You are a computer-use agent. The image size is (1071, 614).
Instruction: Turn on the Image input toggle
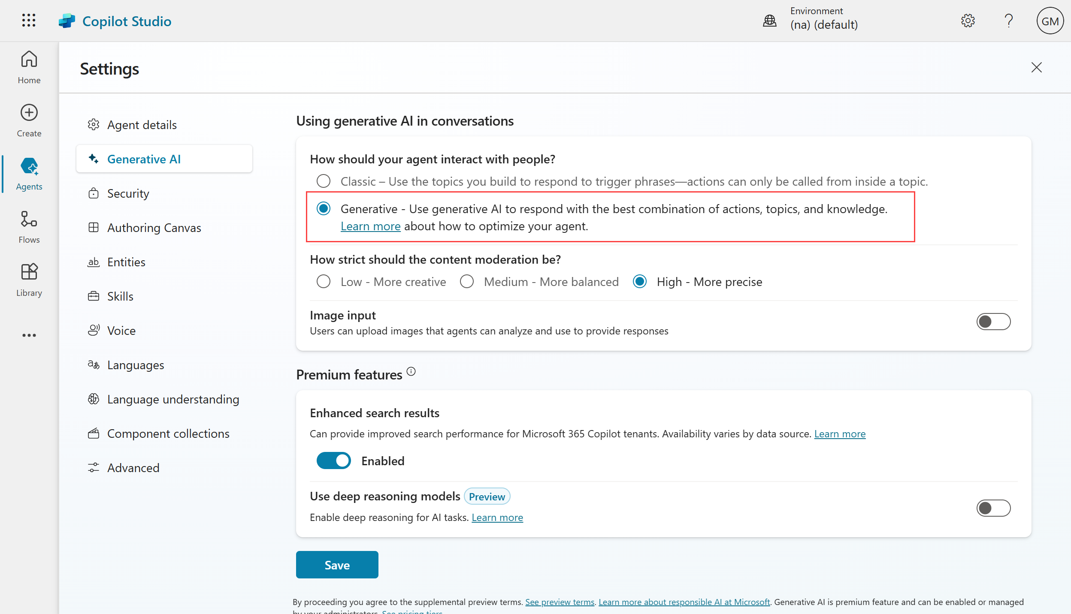tap(993, 322)
